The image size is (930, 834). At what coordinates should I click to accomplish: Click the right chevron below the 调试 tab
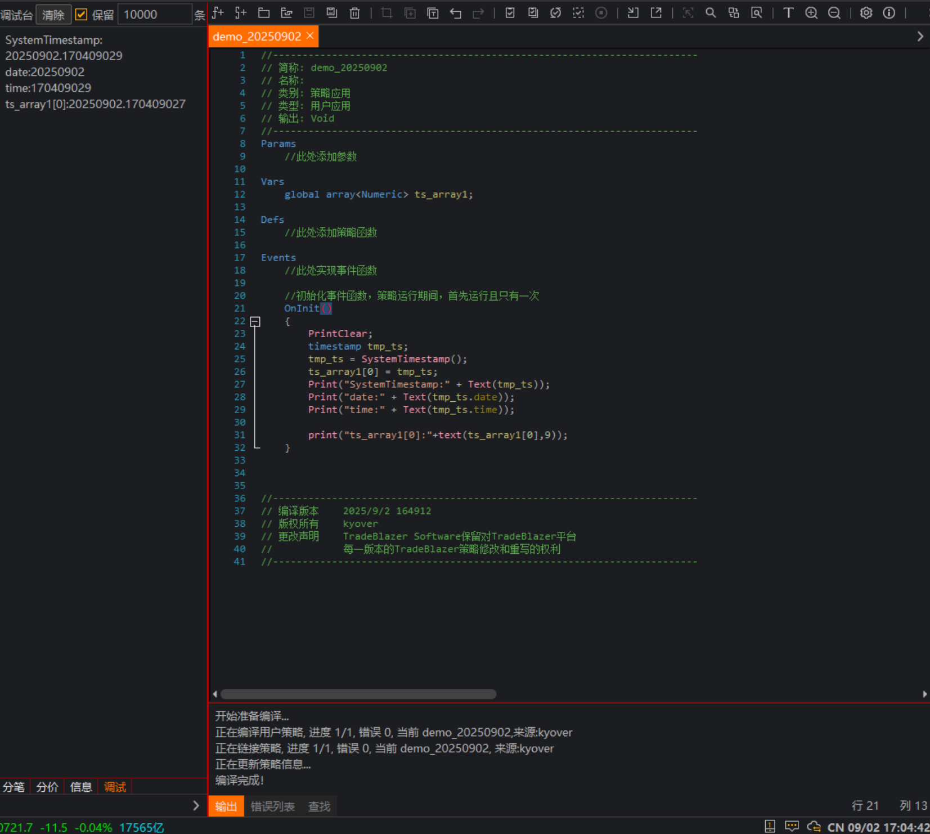pyautogui.click(x=196, y=806)
